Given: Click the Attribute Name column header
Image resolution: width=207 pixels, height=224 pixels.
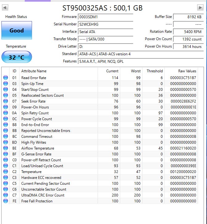Looking at the screenshot, I should (59, 71).
